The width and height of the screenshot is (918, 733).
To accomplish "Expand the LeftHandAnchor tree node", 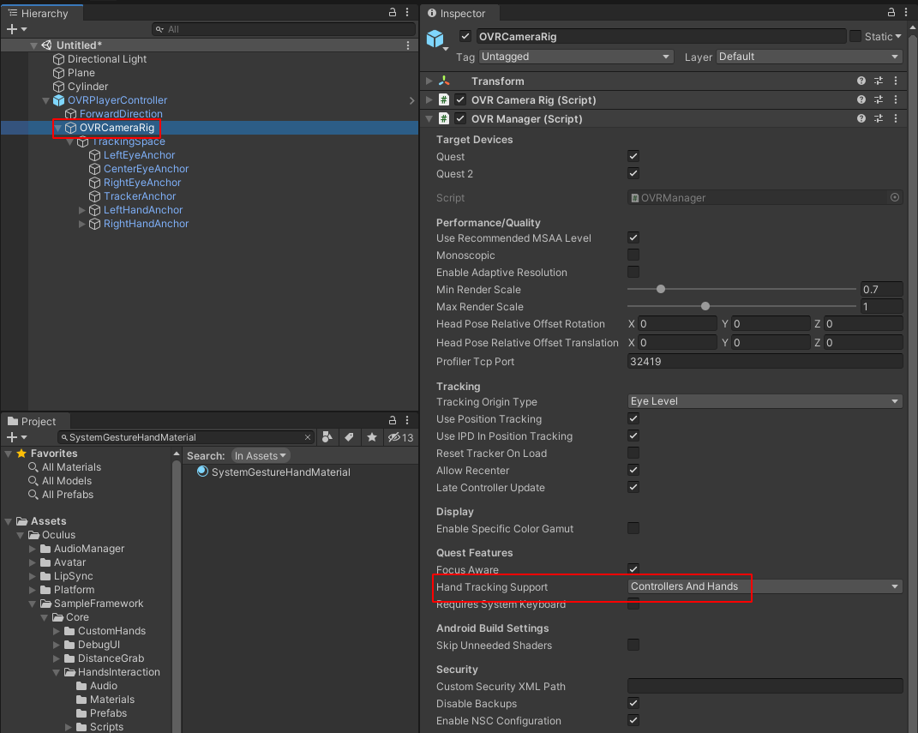I will (x=82, y=210).
